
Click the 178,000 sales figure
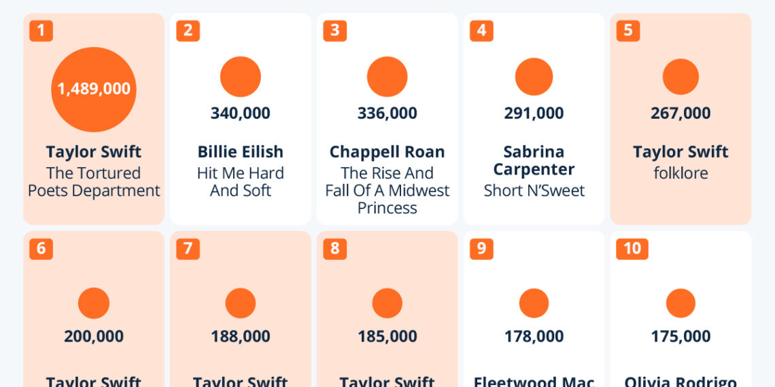click(x=534, y=336)
